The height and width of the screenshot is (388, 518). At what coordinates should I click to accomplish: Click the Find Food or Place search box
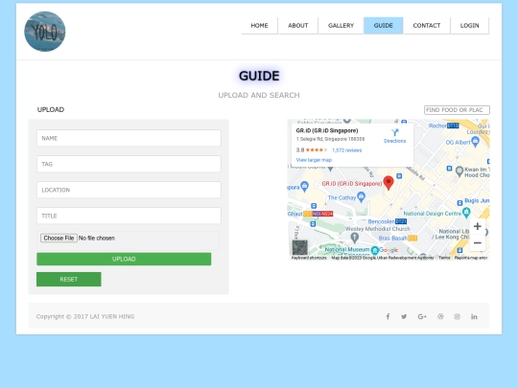(x=457, y=110)
